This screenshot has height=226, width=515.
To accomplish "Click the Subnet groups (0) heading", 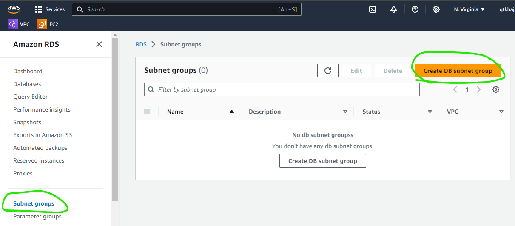I will tap(176, 70).
